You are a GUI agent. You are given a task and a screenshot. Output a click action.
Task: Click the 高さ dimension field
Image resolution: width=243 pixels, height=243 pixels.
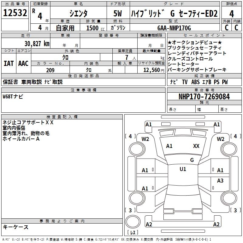click(x=230, y=109)
